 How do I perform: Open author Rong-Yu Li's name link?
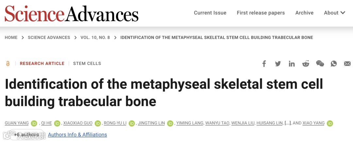point(115,123)
